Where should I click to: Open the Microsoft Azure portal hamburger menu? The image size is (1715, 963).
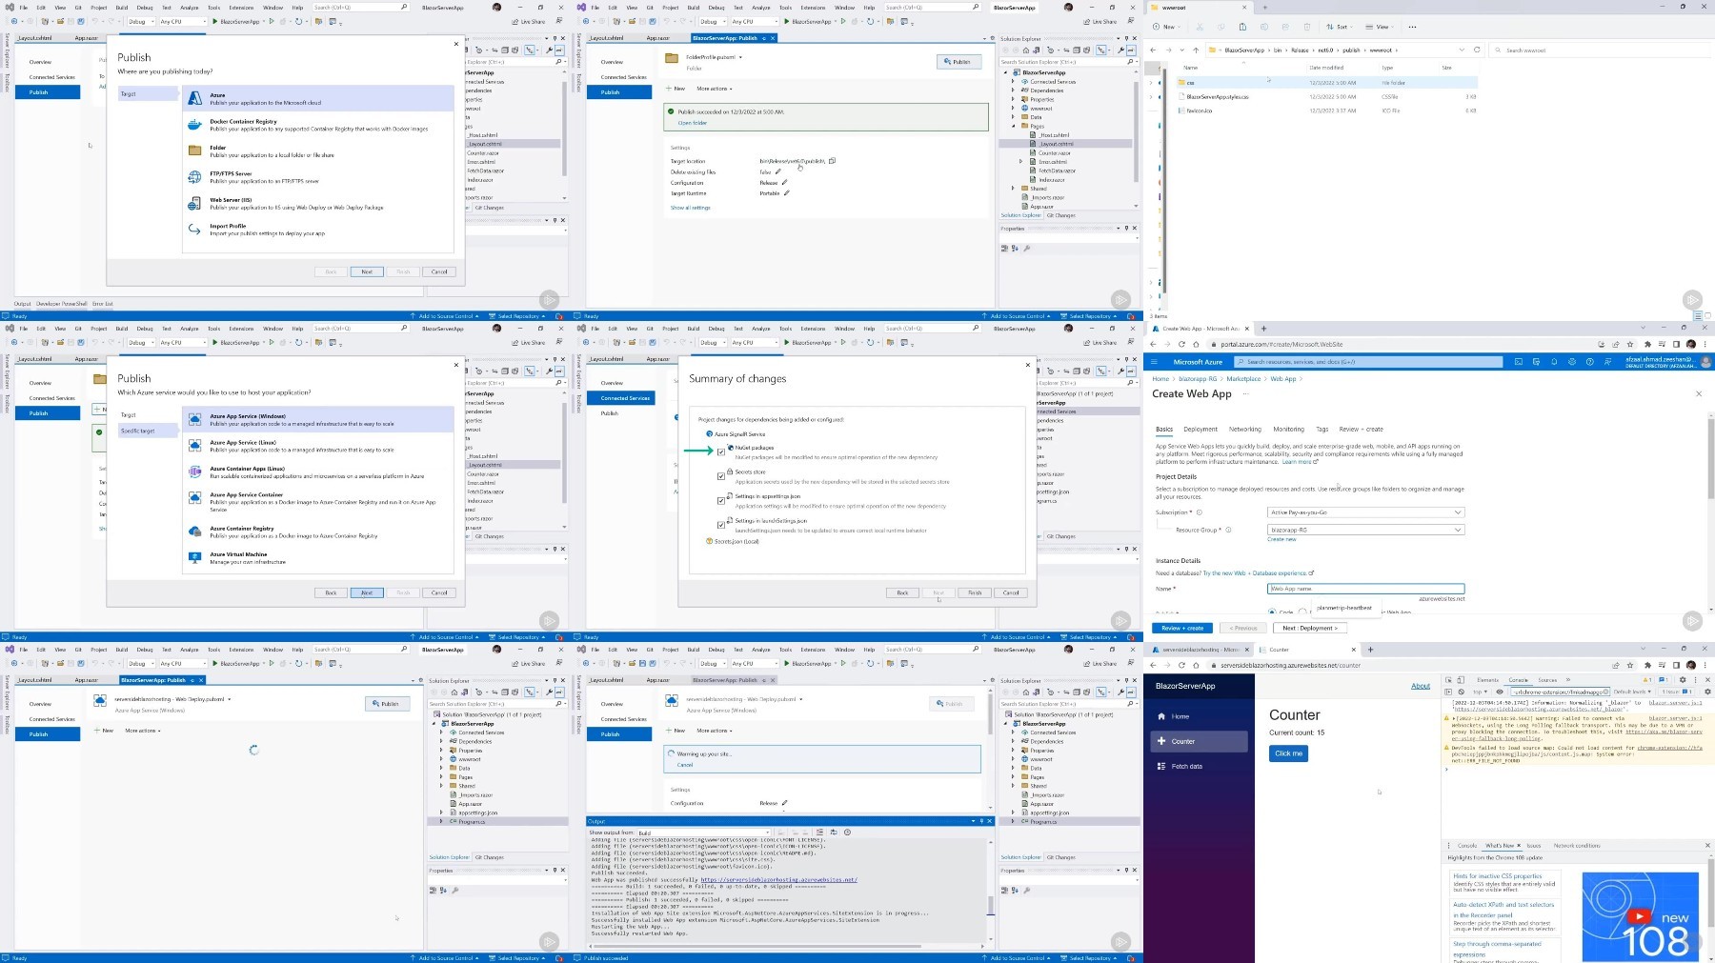[x=1155, y=362]
